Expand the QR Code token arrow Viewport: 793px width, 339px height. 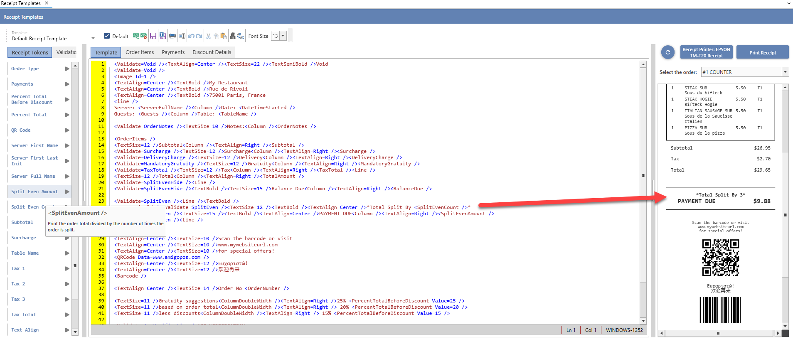click(67, 130)
